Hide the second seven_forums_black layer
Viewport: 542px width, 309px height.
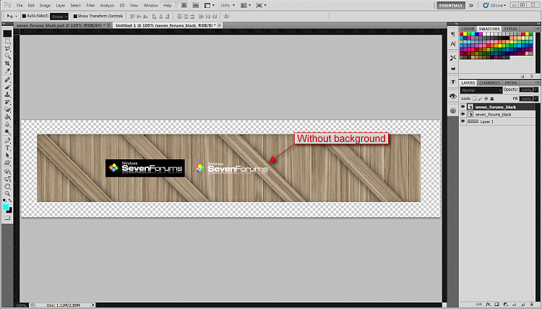pyautogui.click(x=463, y=114)
